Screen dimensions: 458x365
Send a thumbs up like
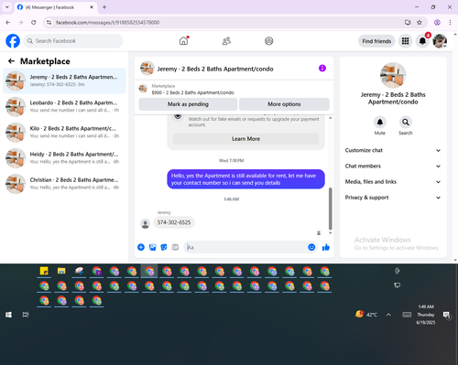[x=326, y=247]
